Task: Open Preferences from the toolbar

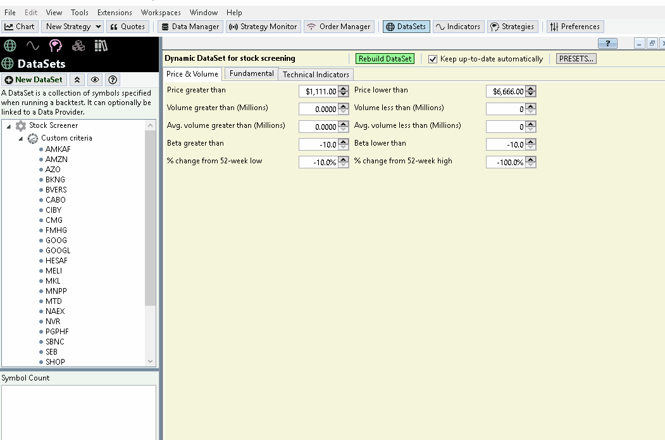Action: click(575, 27)
